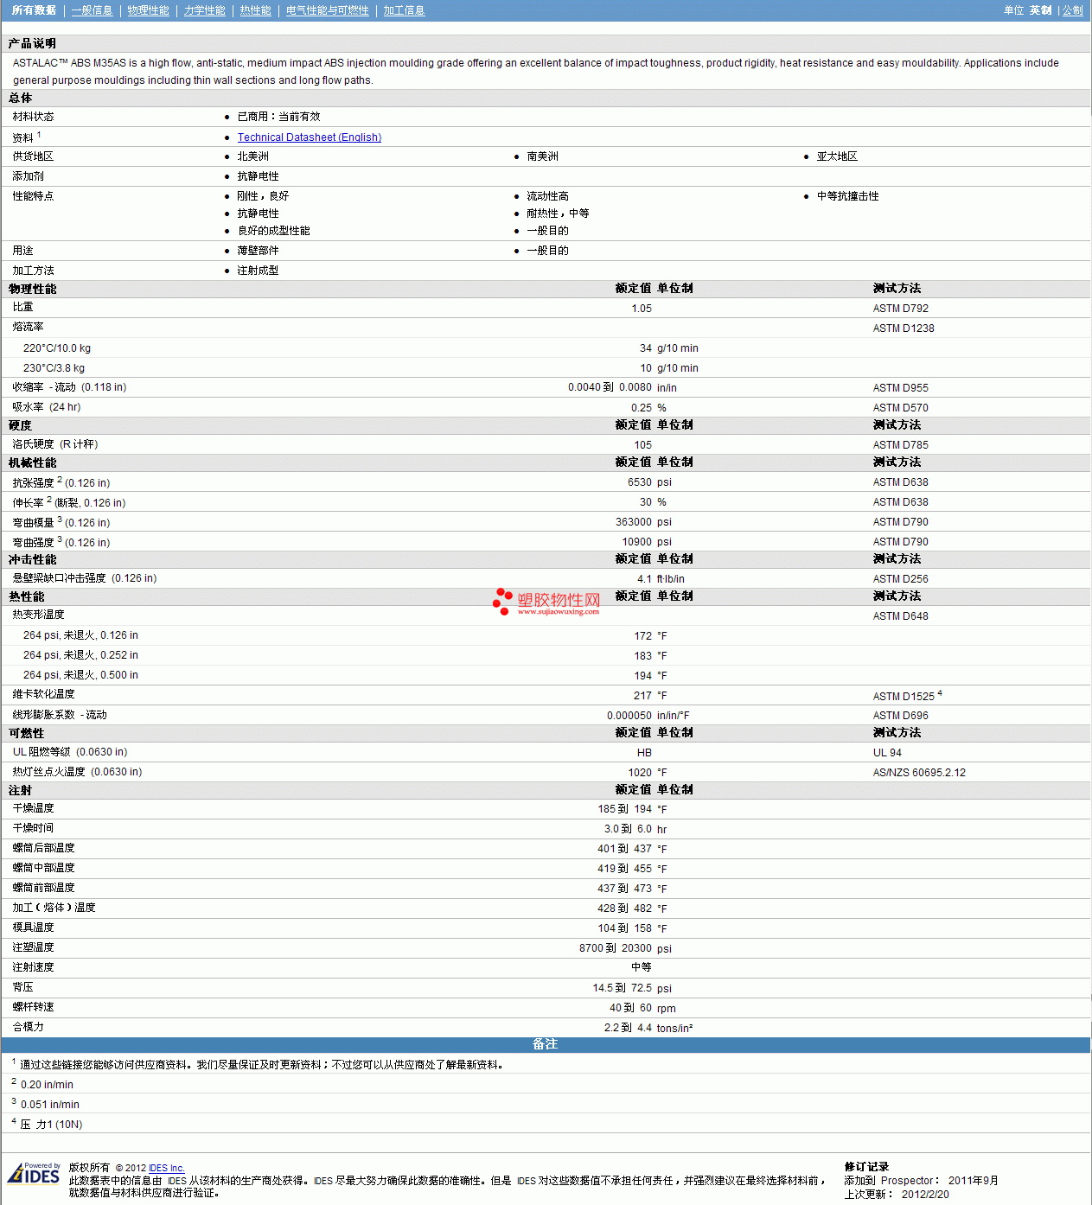Click the IDES logo icon

point(34,1173)
